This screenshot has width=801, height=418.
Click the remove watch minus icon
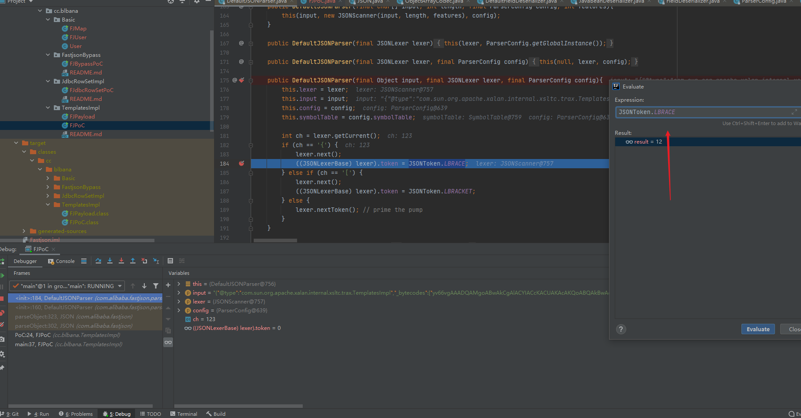(168, 296)
